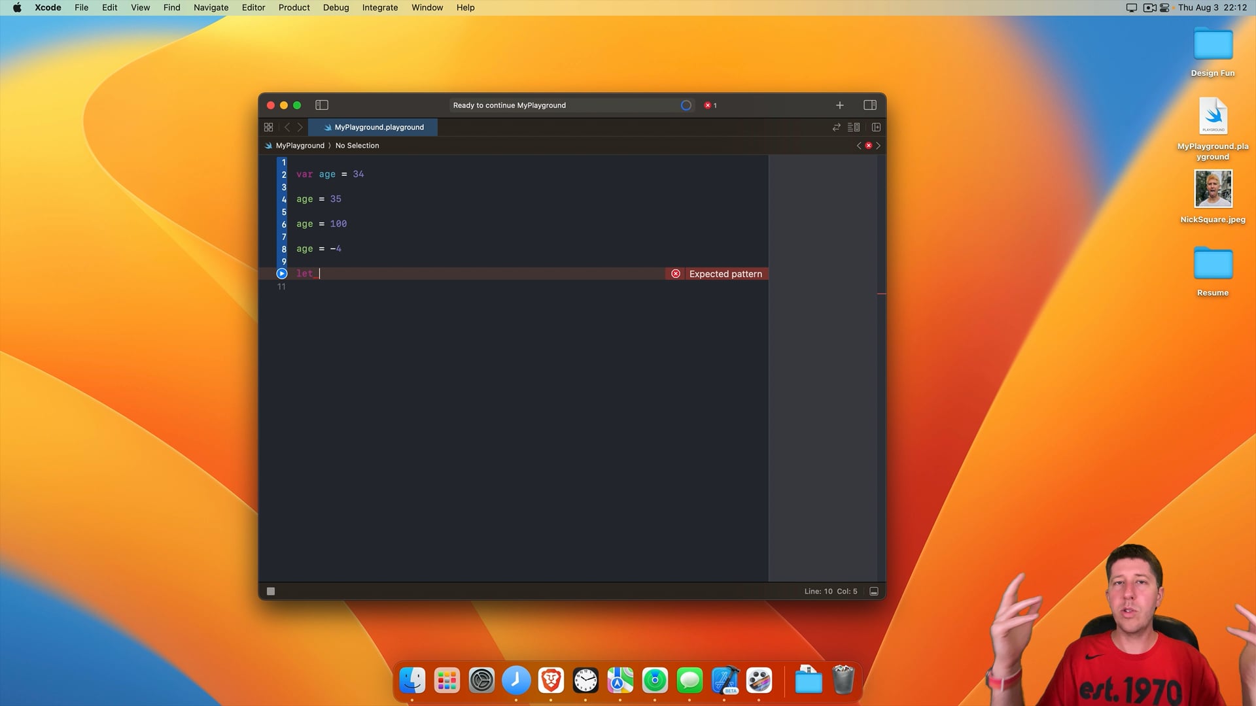The width and height of the screenshot is (1256, 706).
Task: Open Messages from the Dock
Action: (689, 681)
